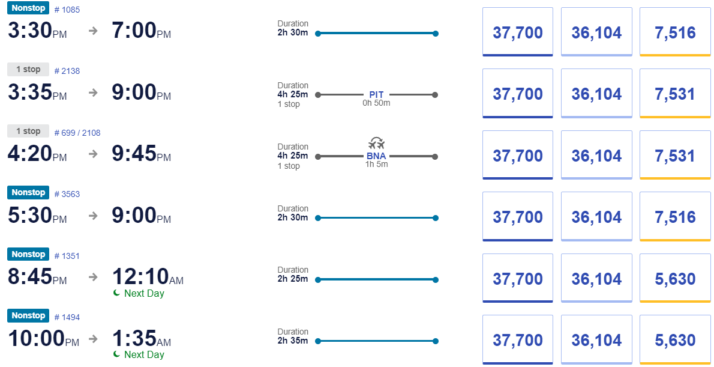Open flight # 2138 details link
Screen dimensions: 714x367
(67, 71)
